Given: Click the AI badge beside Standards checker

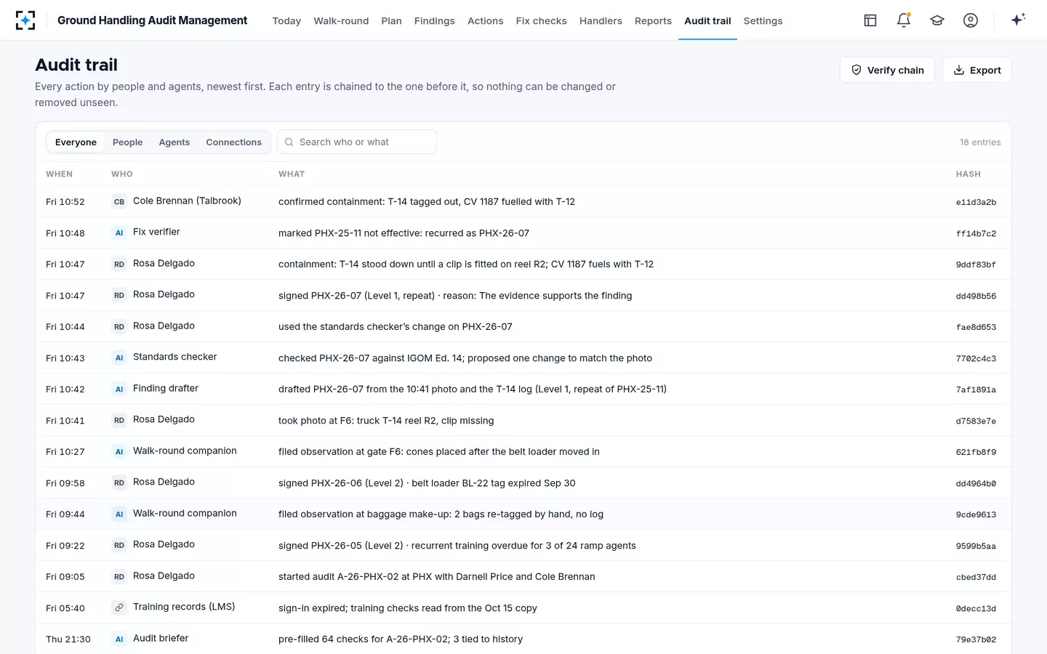Looking at the screenshot, I should pyautogui.click(x=119, y=358).
